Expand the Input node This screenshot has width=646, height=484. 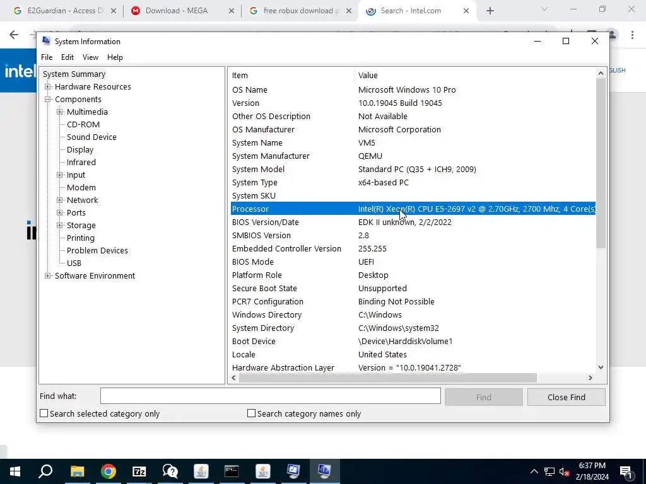coord(60,175)
